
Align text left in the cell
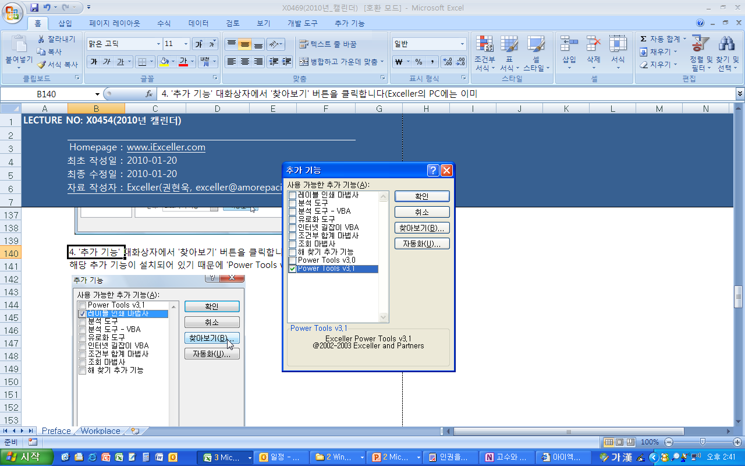click(231, 62)
